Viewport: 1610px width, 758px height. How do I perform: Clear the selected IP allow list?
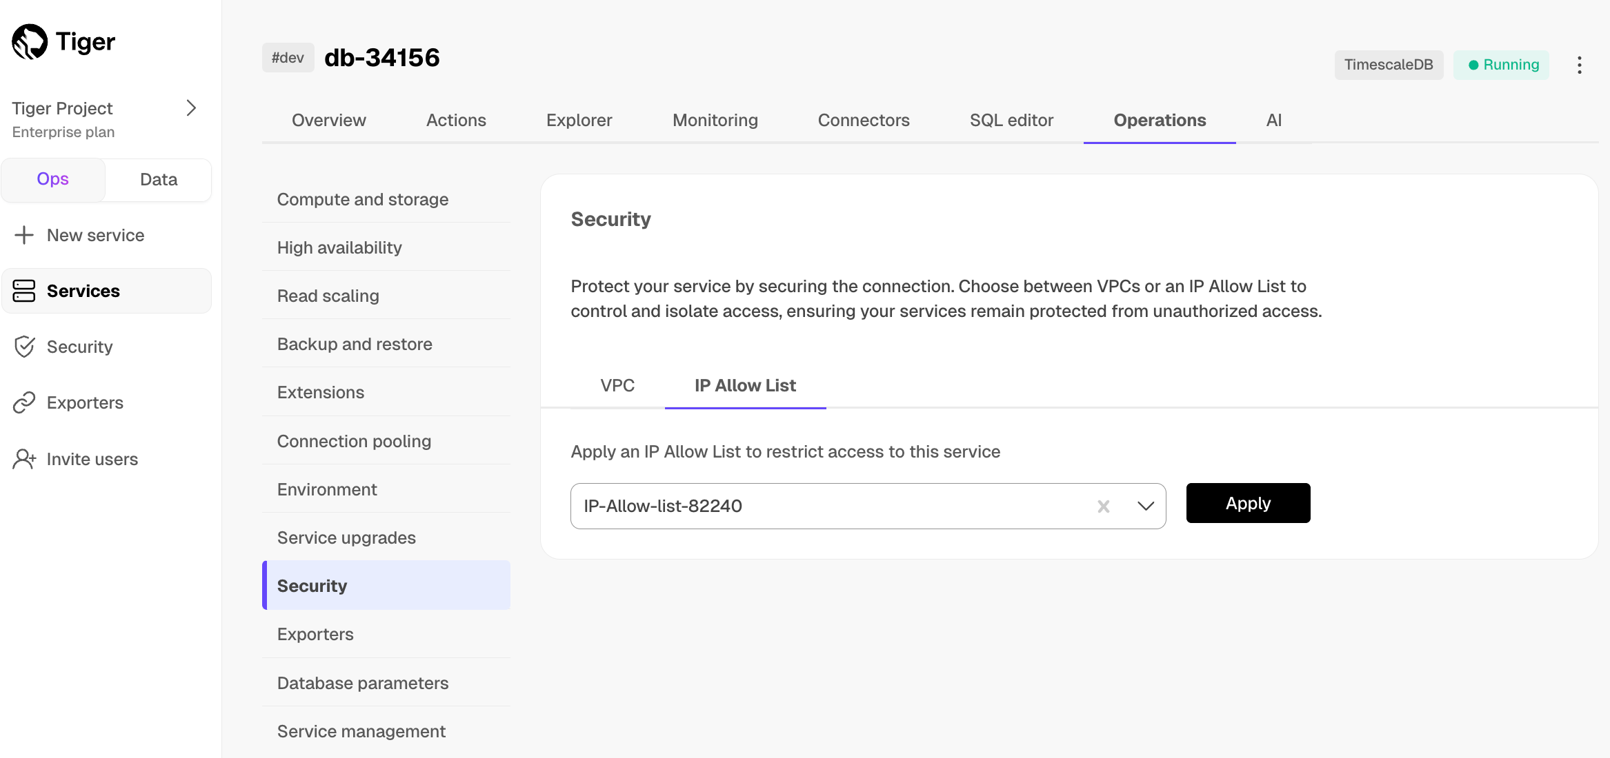[1103, 506]
